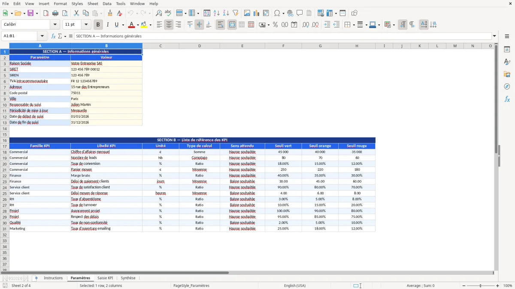Toggle Wrap Text
The width and height of the screenshot is (515, 289).
click(220, 25)
